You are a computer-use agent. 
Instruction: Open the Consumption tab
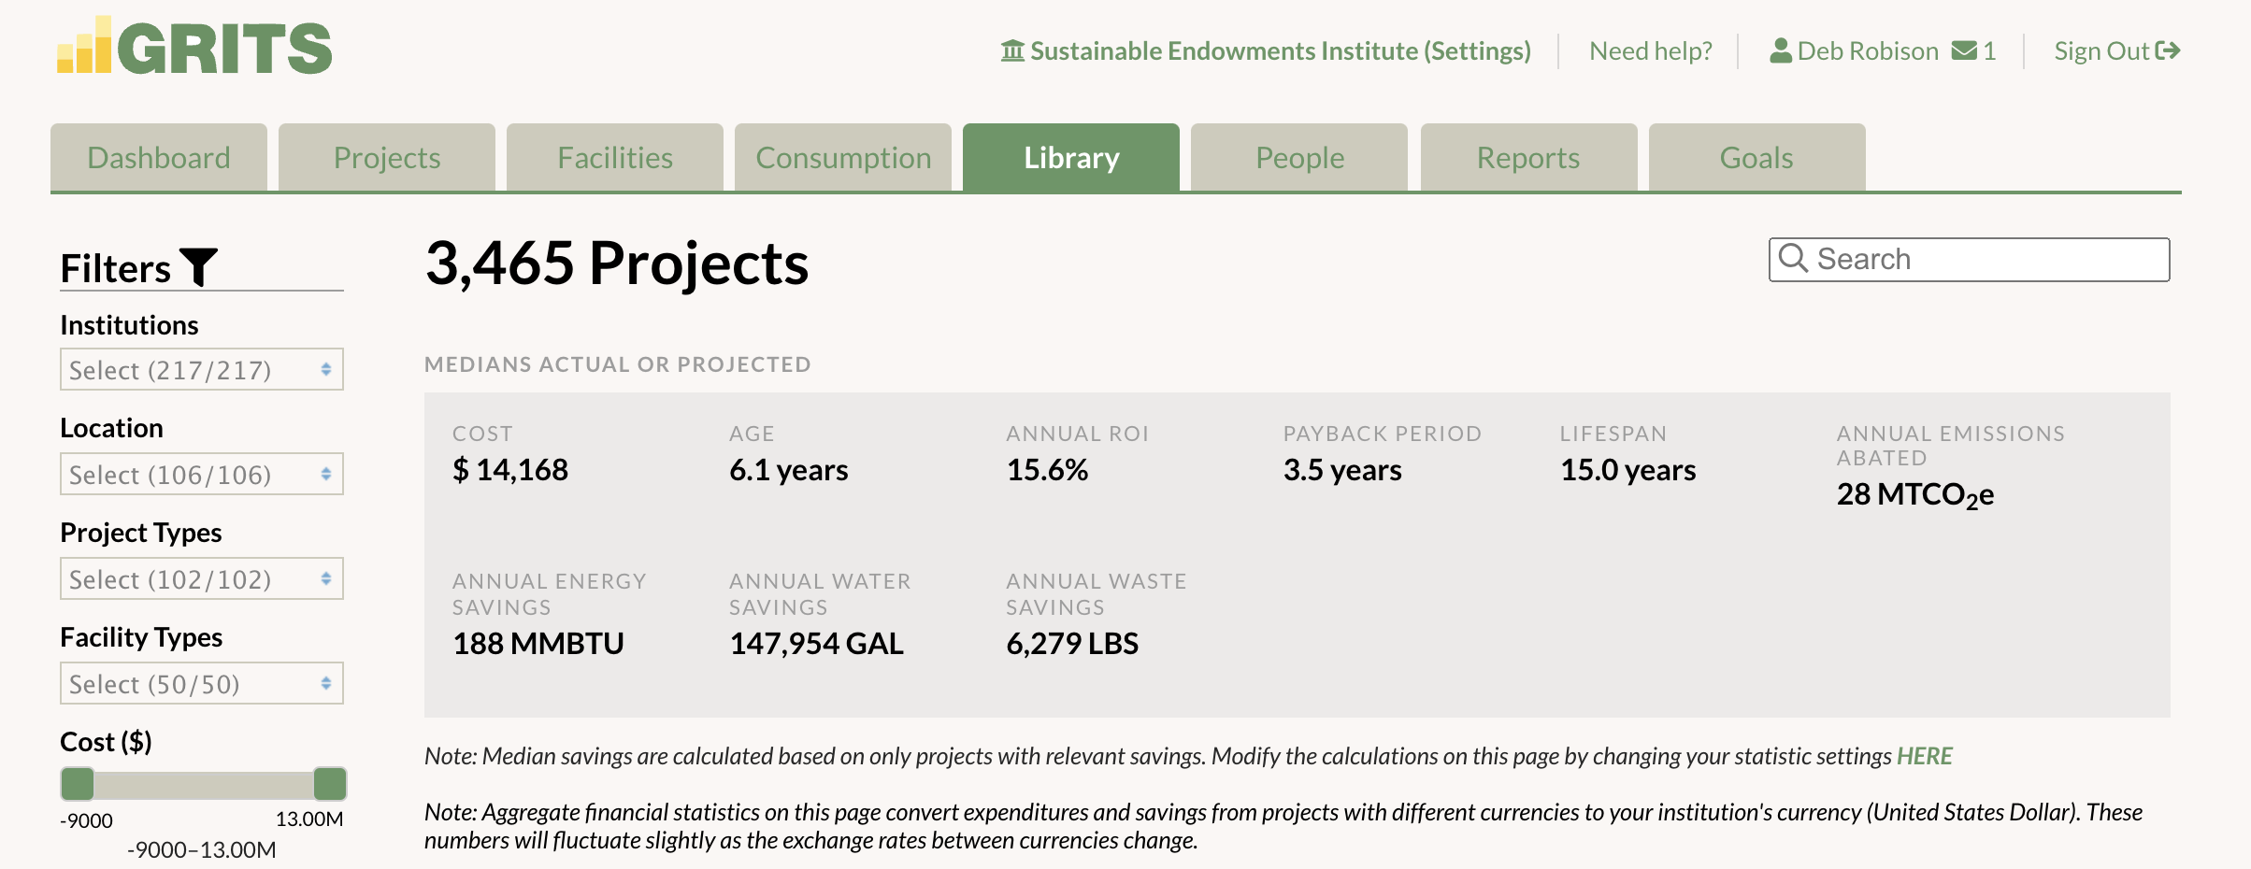(x=842, y=157)
